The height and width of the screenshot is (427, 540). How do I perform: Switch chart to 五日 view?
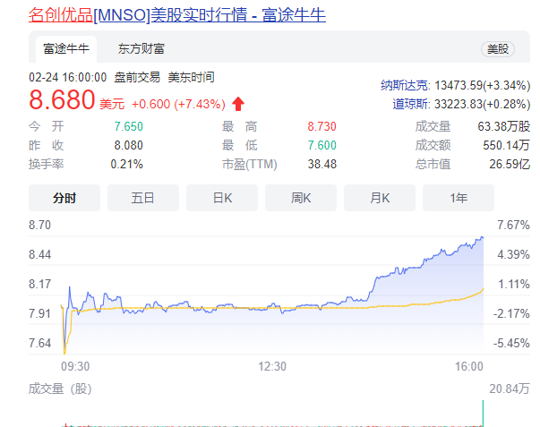point(143,198)
